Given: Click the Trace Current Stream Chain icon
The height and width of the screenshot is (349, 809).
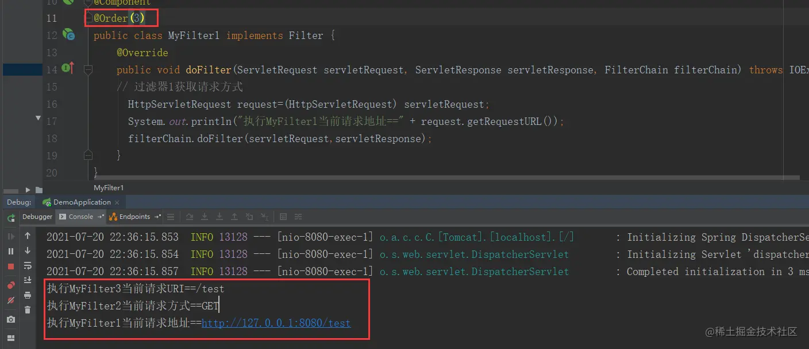Looking at the screenshot, I should [x=298, y=217].
